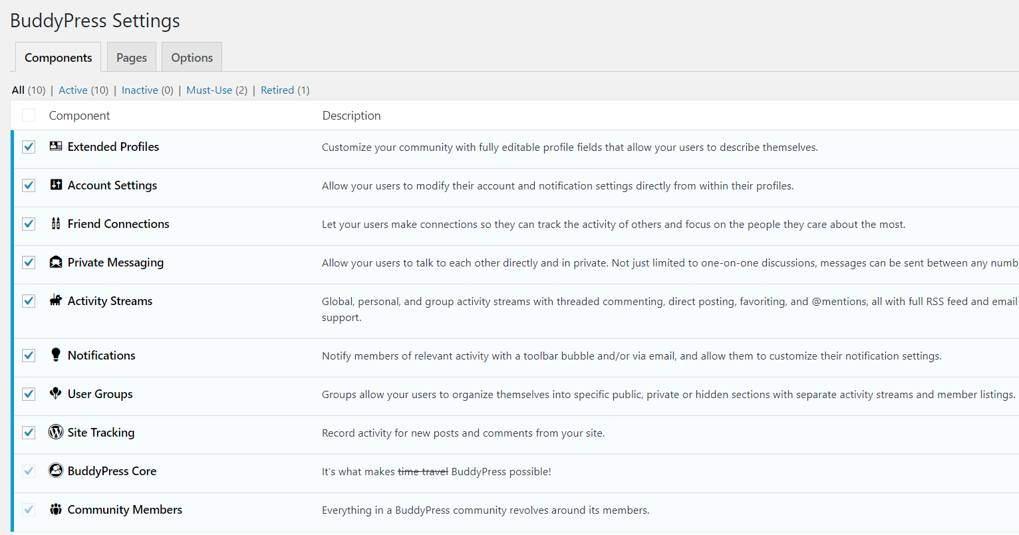Screen dimensions: 1019x535
Task: Click the Activity Streams icon
Action: click(56, 300)
